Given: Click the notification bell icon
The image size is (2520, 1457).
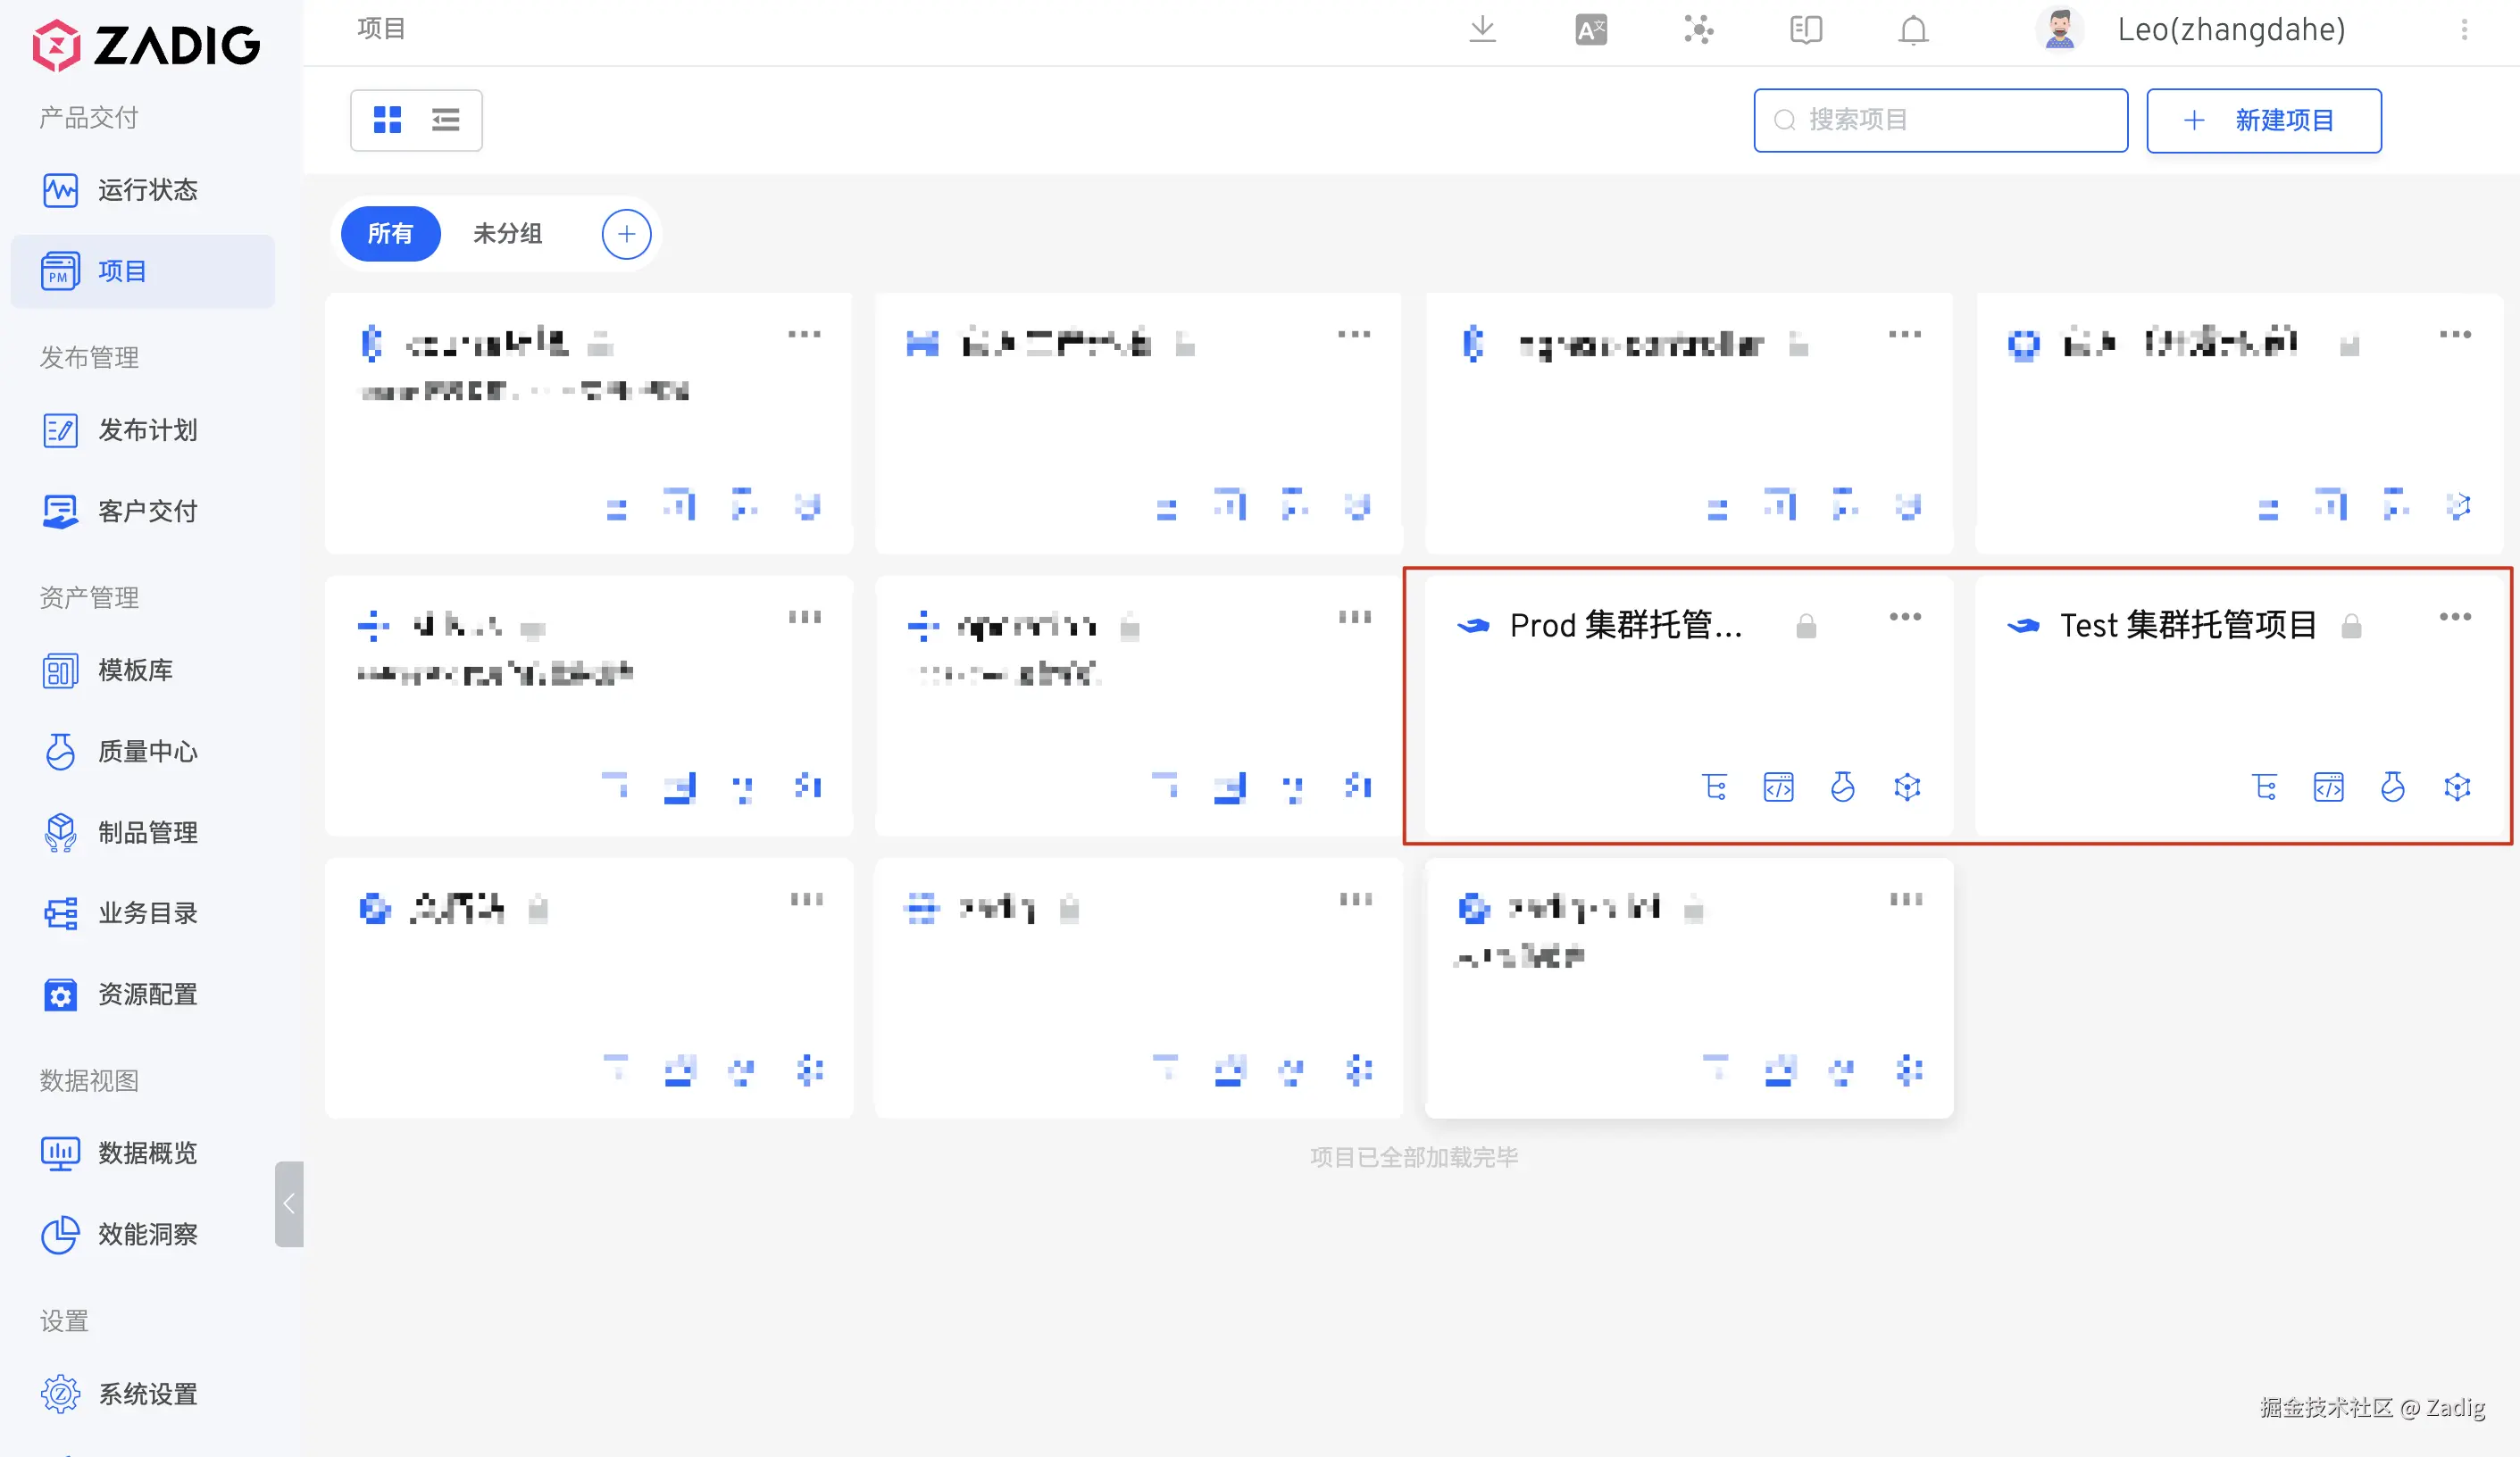Looking at the screenshot, I should (1912, 30).
